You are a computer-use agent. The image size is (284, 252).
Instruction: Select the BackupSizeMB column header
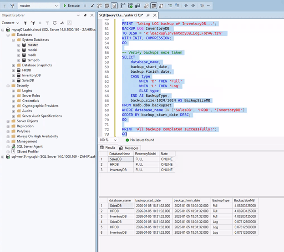pos(245,200)
